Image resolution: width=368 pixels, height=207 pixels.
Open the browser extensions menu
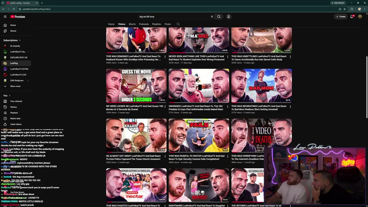352,9
